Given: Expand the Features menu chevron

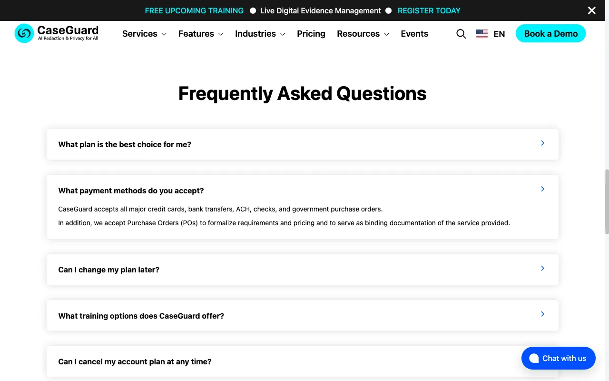Looking at the screenshot, I should [221, 34].
